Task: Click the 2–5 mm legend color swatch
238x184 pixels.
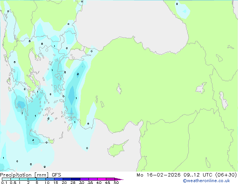Action: [x=32, y=179]
